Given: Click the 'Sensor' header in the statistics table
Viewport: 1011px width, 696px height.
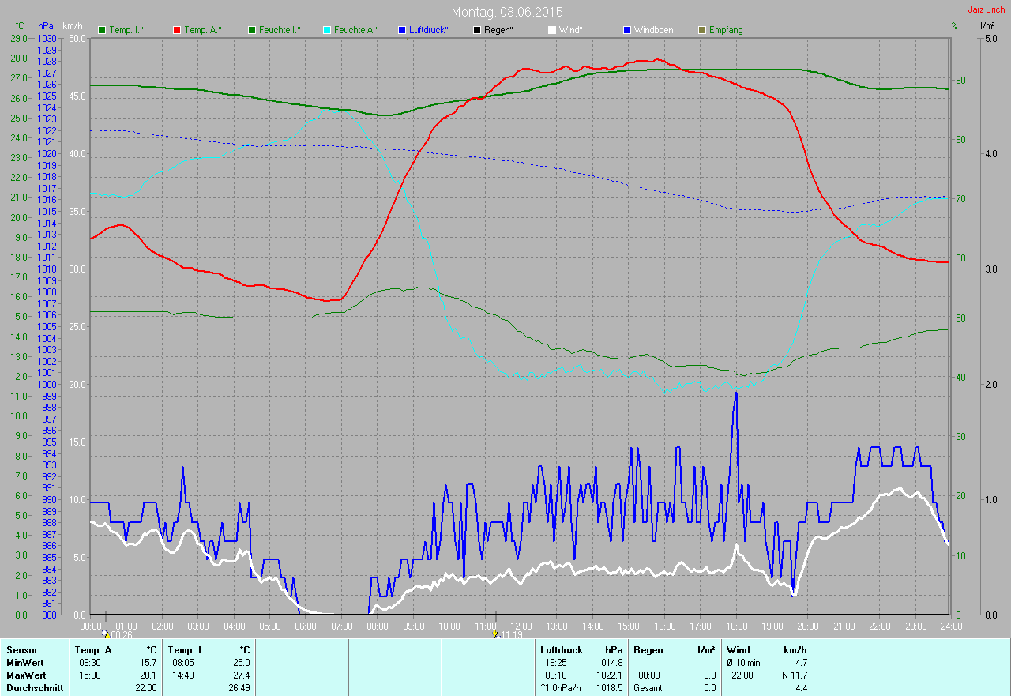Looking at the screenshot, I should (21, 650).
